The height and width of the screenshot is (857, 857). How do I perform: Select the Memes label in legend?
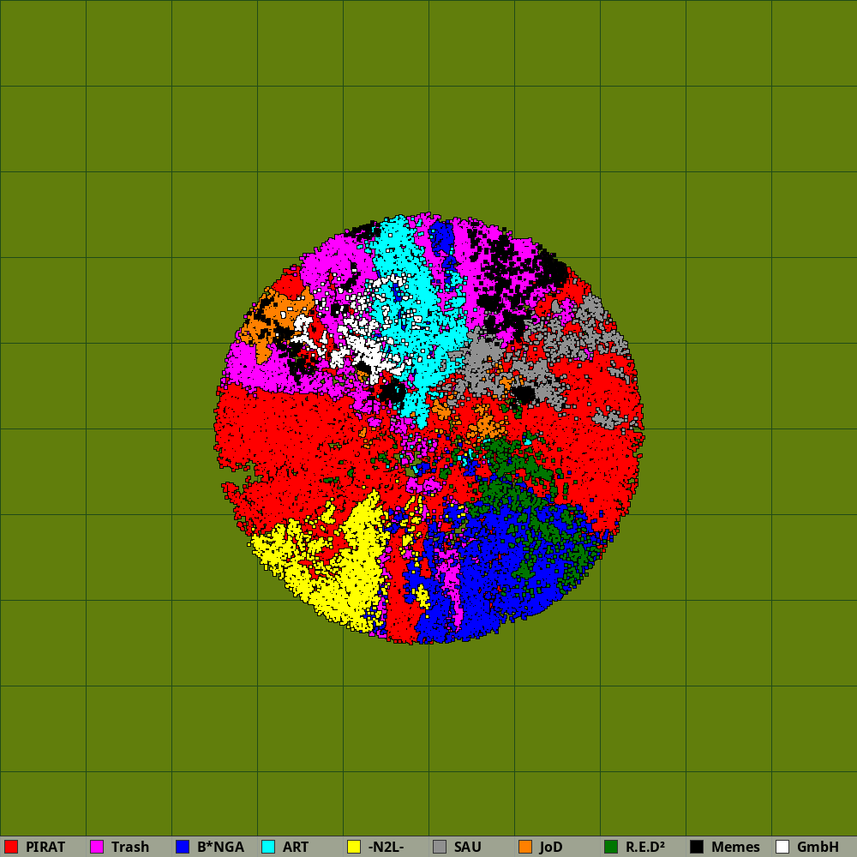[x=735, y=847]
